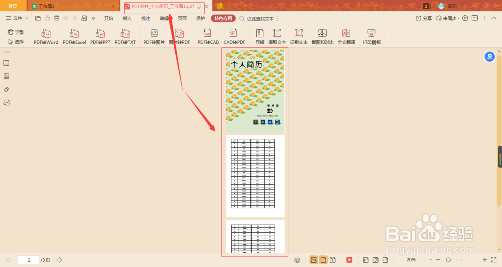The image size is (502, 267).
Task: Go to next page arrow
Action: (x=59, y=260)
